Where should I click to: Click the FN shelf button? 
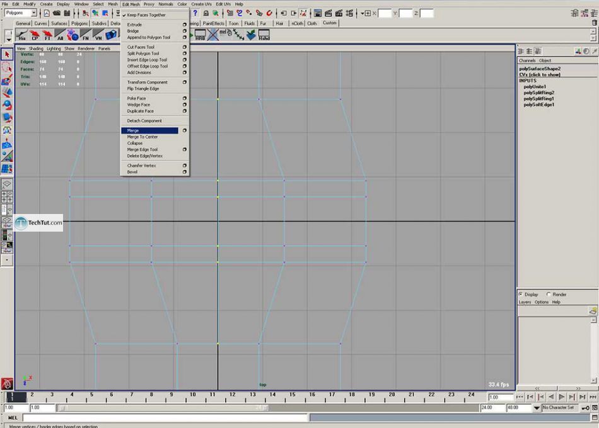coord(85,35)
